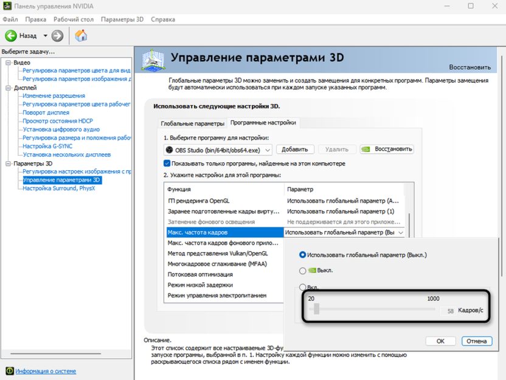Click Восстановить link in page header
The width and height of the screenshot is (506, 380).
tap(470, 67)
